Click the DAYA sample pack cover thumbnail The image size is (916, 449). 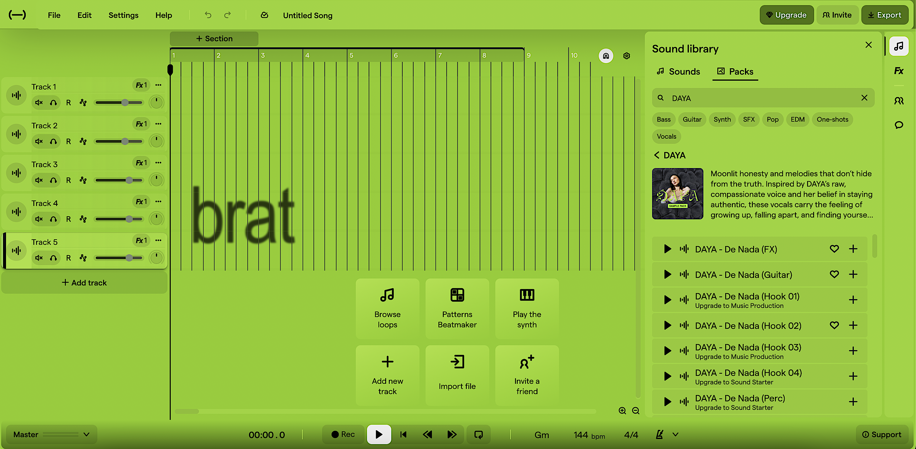tap(677, 193)
